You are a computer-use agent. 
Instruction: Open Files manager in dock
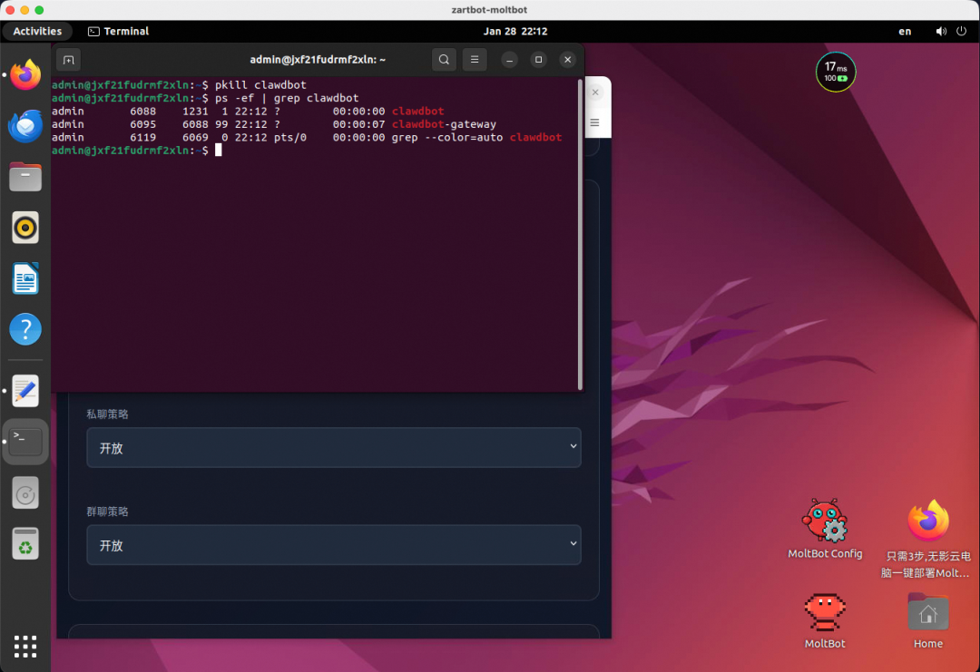25,176
